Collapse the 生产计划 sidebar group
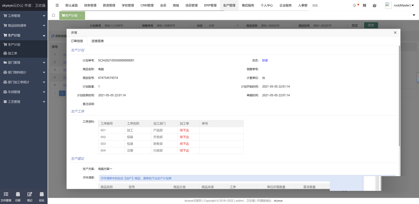419x204 pixels. click(23, 35)
